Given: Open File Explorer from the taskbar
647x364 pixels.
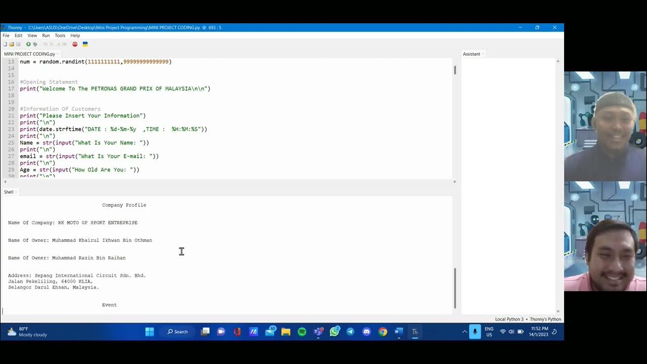Looking at the screenshot, I should 286,332.
